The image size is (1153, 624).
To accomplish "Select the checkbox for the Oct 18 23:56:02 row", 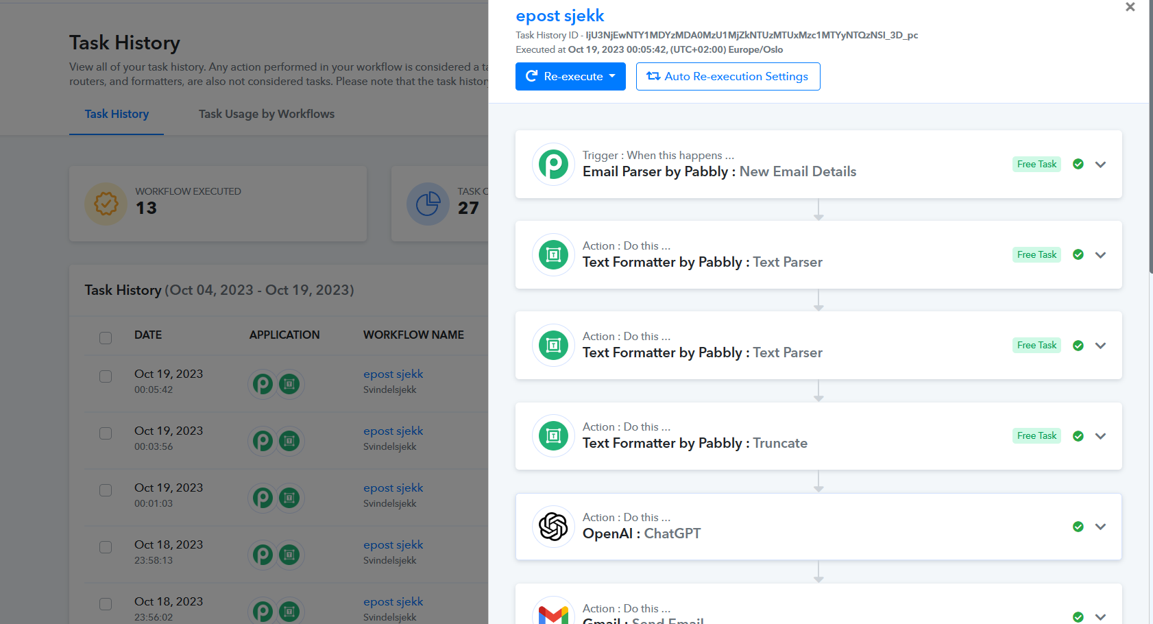I will point(106,604).
